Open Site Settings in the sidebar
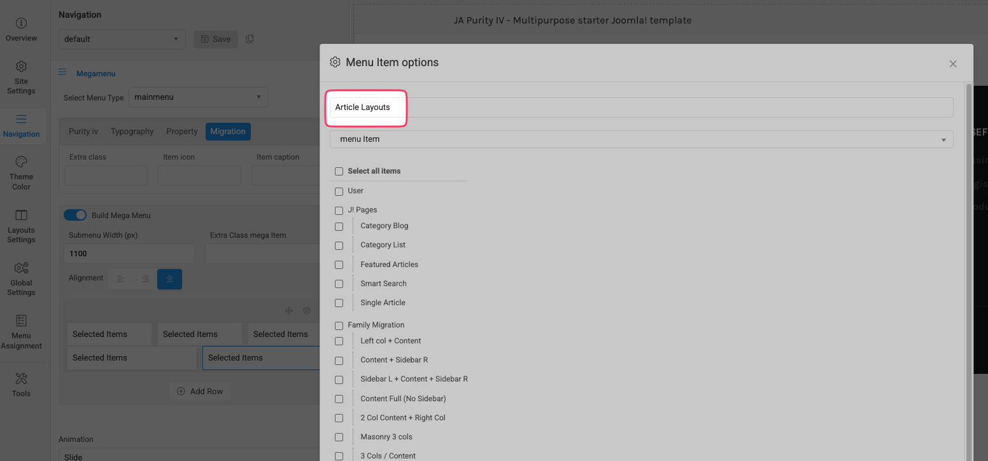The image size is (988, 461). pyautogui.click(x=21, y=77)
